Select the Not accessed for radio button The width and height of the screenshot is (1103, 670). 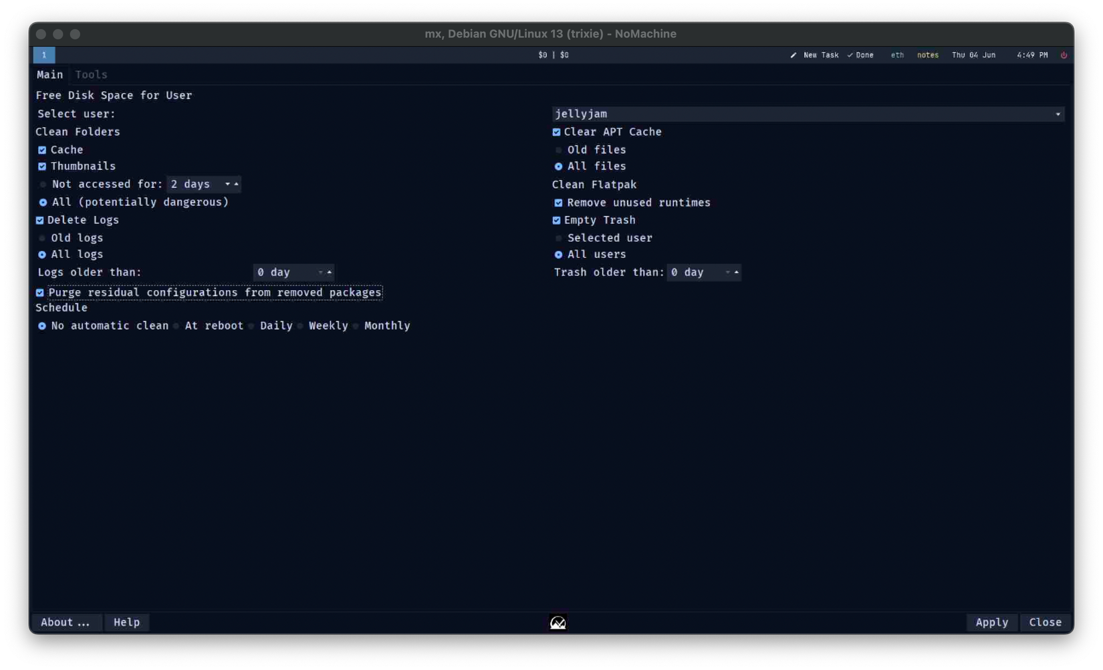[x=43, y=184]
